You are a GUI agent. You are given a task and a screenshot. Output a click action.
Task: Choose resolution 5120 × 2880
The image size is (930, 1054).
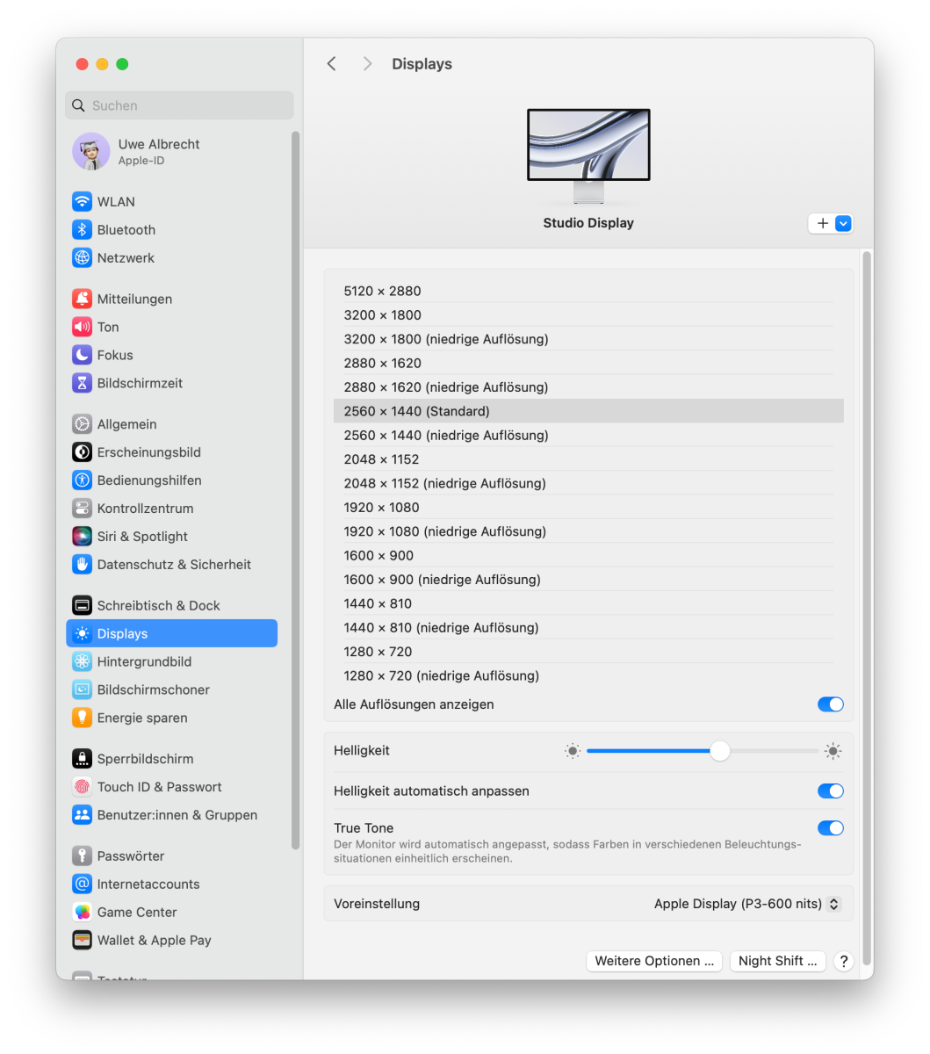[588, 292]
